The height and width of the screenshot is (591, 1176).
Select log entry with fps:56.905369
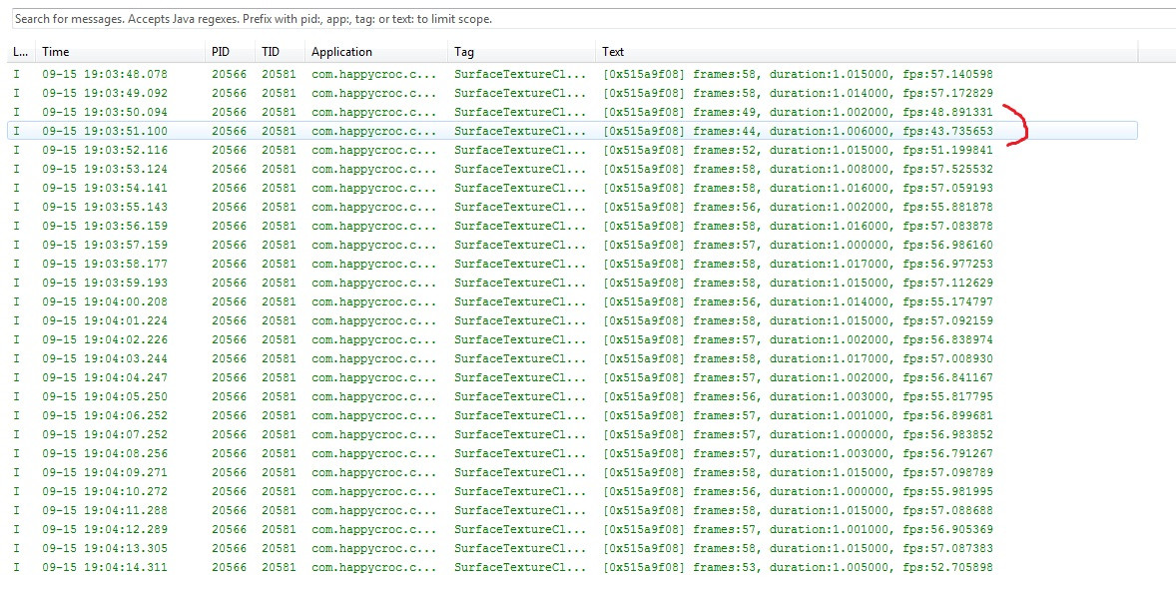pos(573,529)
